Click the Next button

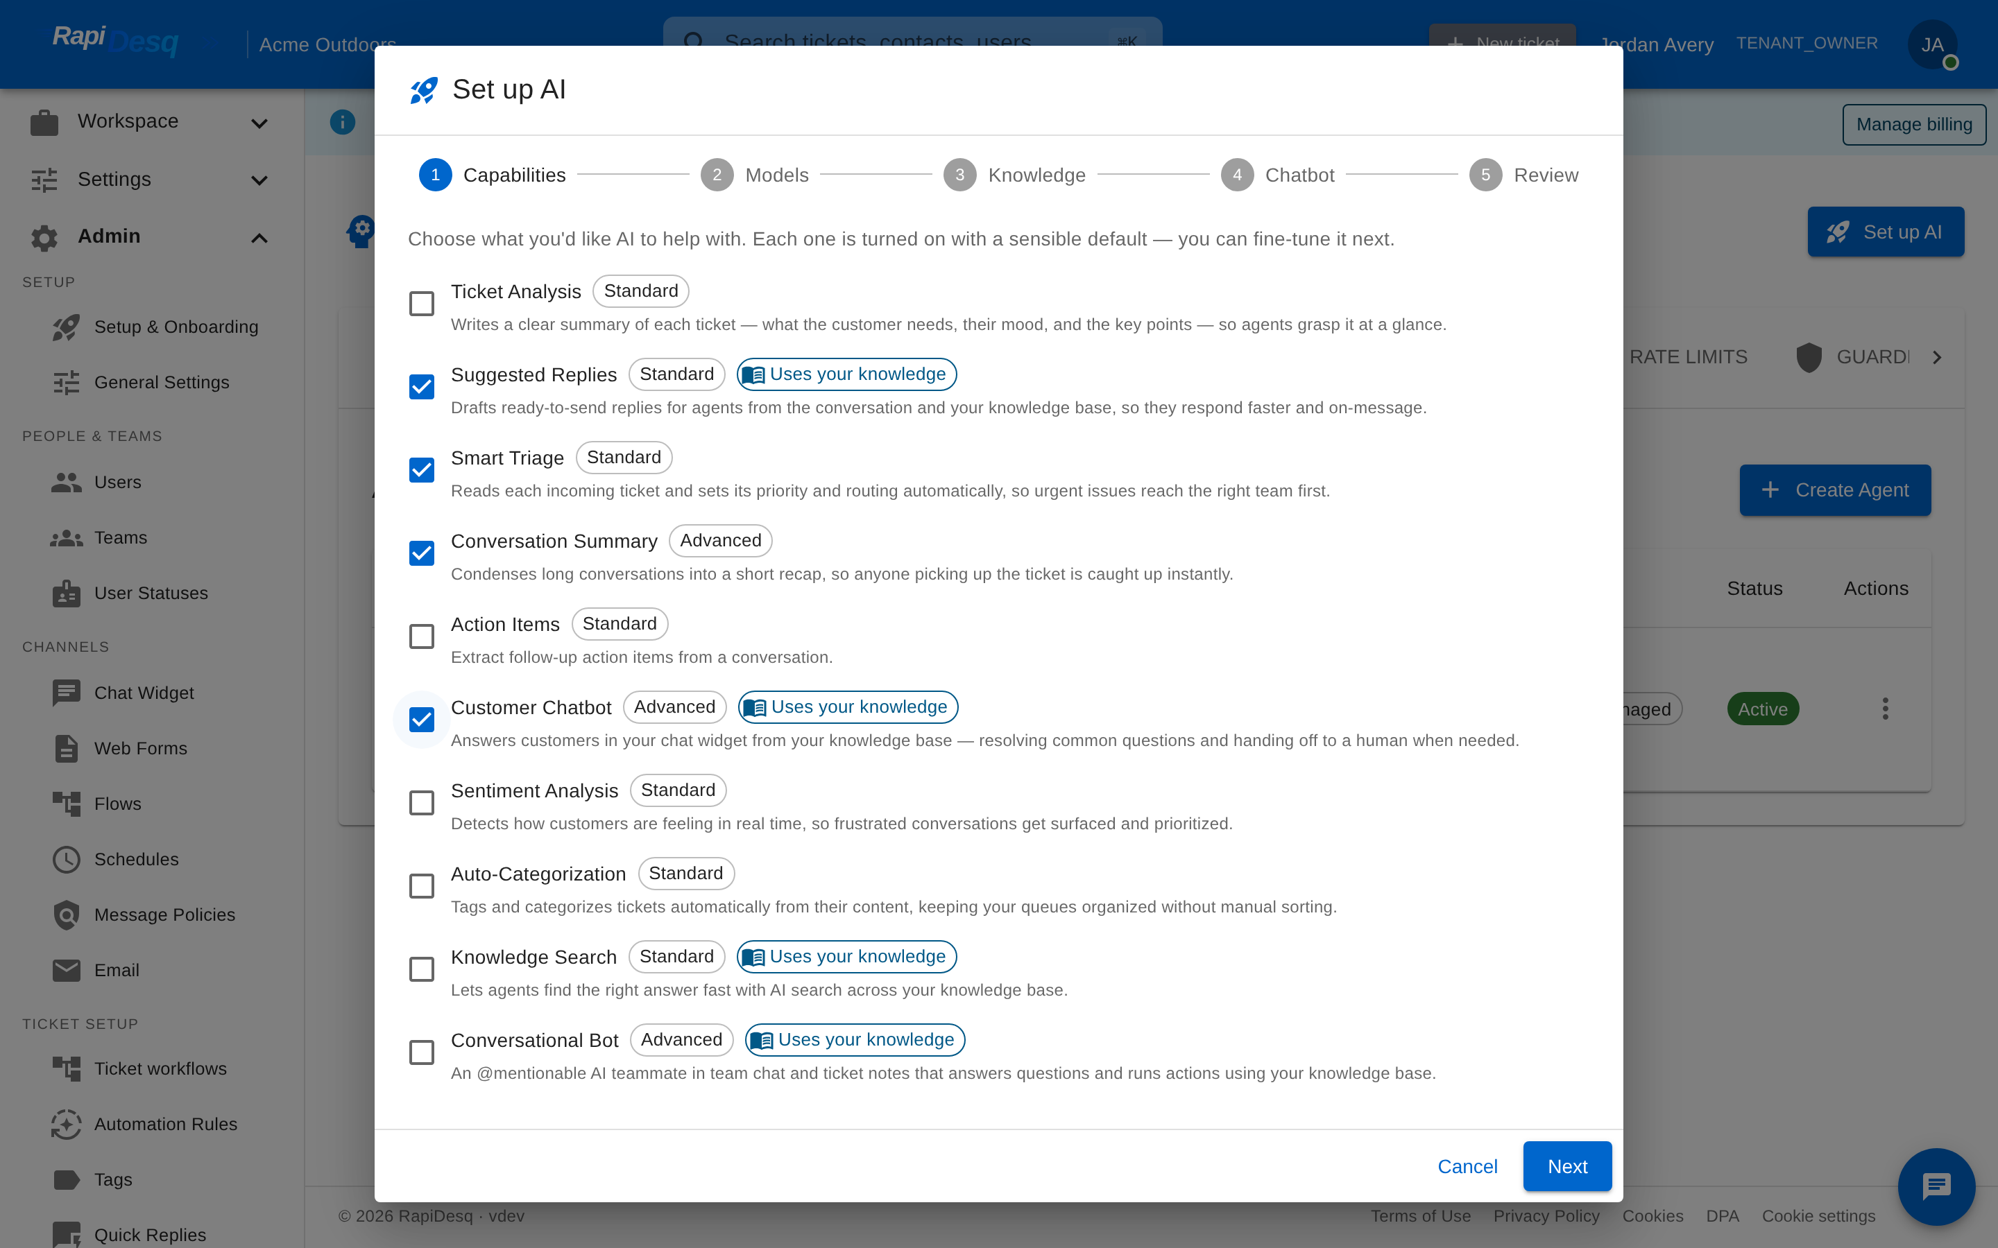1567,1166
